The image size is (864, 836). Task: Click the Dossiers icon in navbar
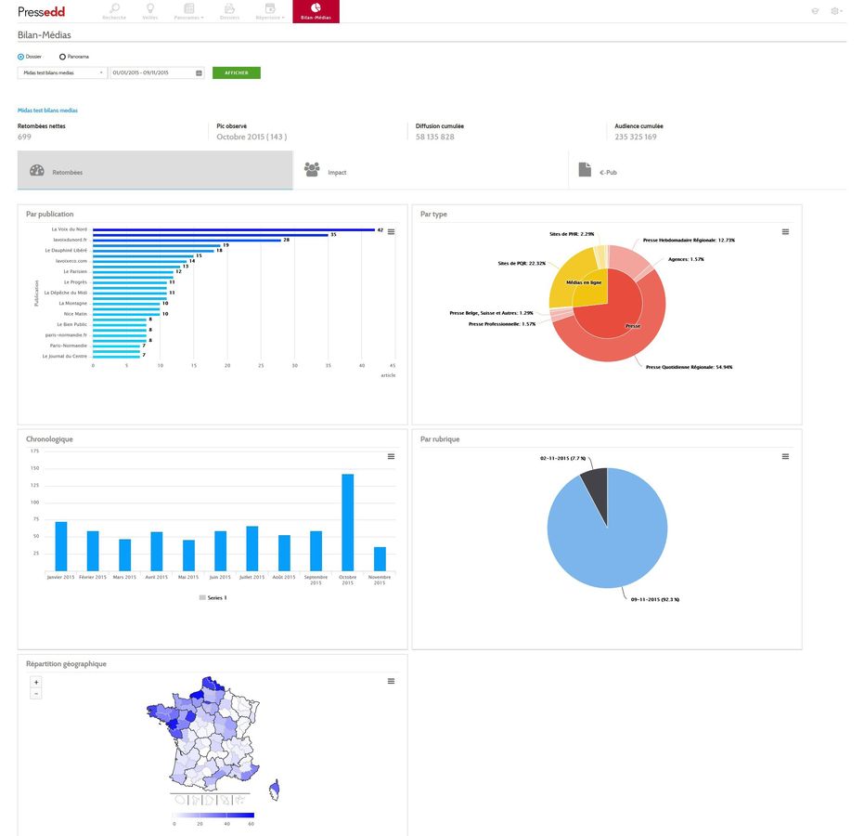click(228, 10)
